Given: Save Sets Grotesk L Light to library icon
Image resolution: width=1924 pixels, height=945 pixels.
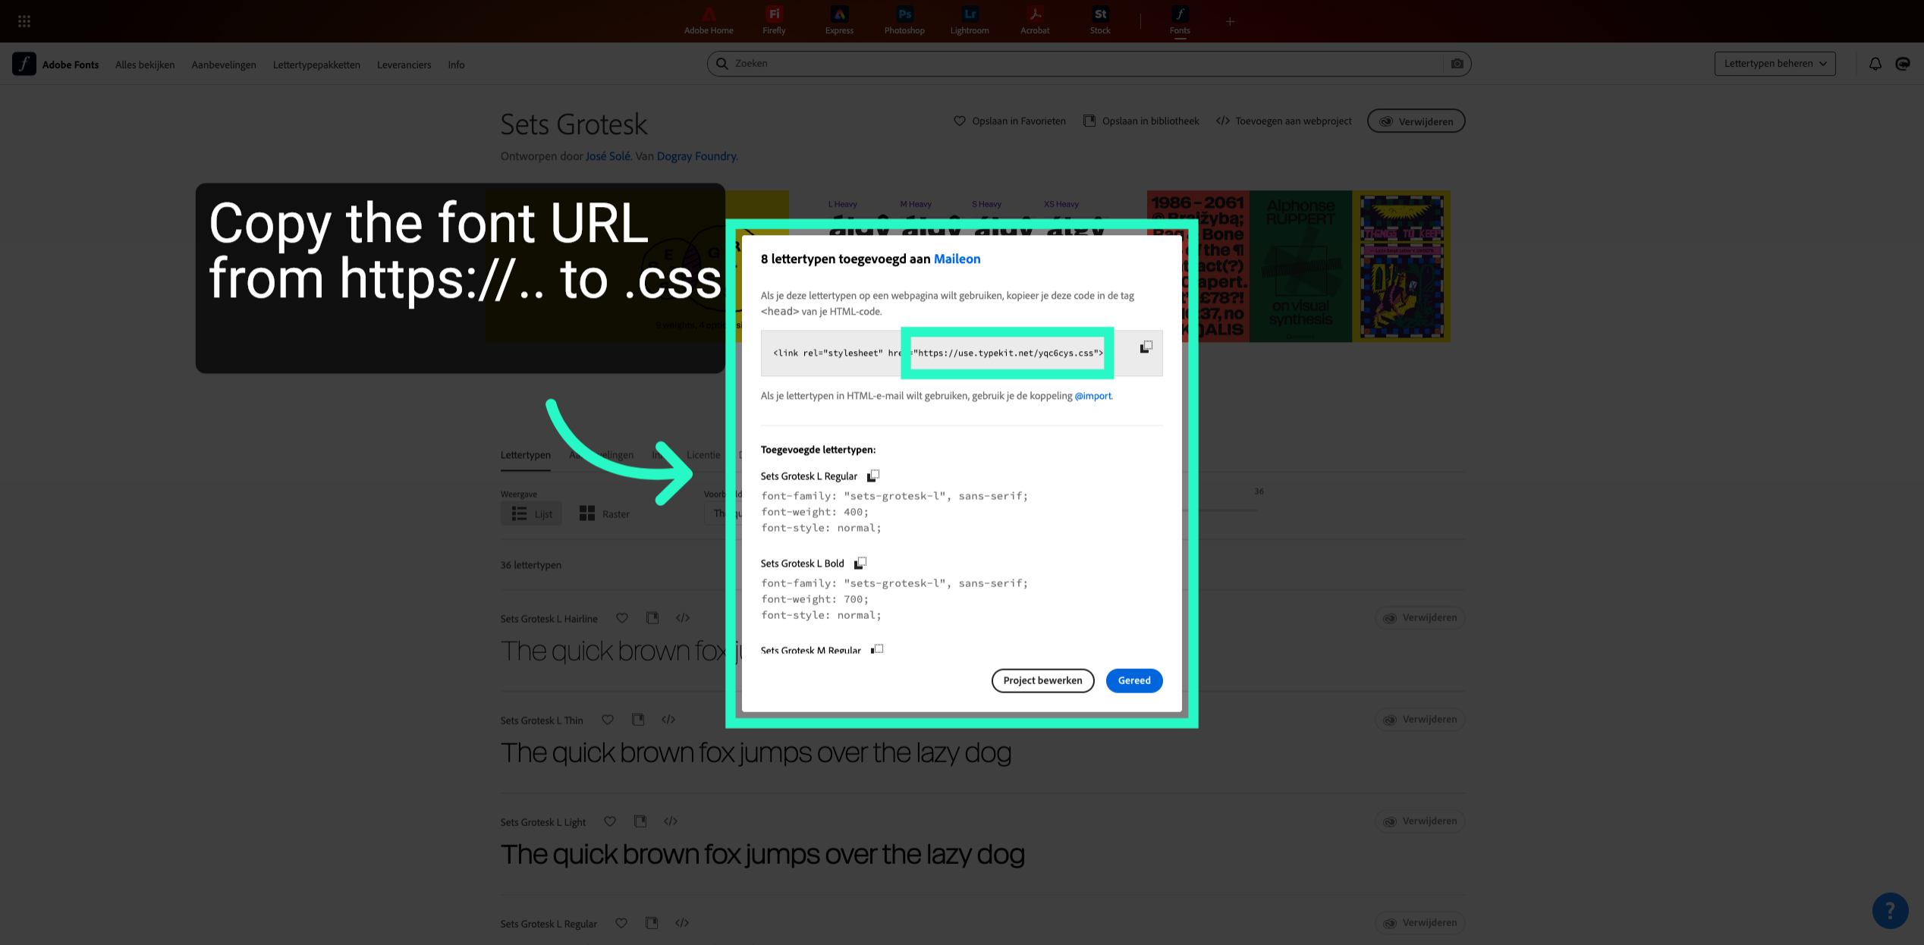Looking at the screenshot, I should click(640, 821).
